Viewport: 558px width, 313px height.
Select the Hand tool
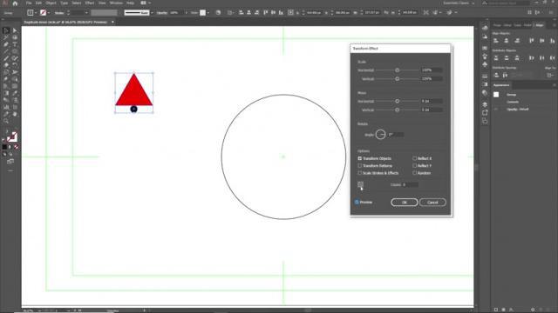click(x=15, y=114)
